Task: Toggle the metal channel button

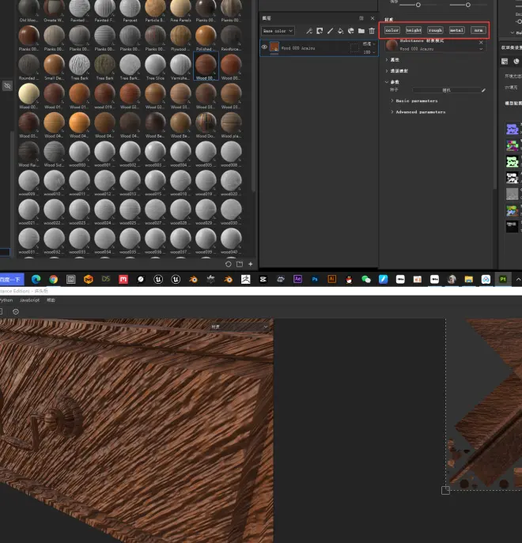Action: point(456,30)
